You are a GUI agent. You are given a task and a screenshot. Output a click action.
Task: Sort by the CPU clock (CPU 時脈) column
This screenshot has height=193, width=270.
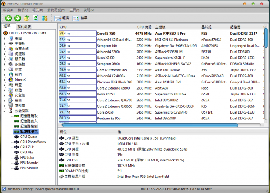coord(144,27)
